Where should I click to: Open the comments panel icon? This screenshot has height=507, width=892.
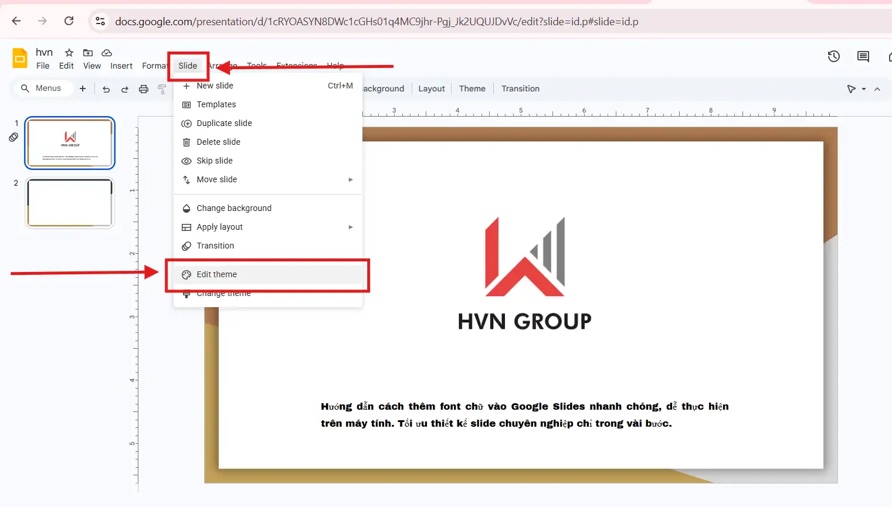point(863,56)
